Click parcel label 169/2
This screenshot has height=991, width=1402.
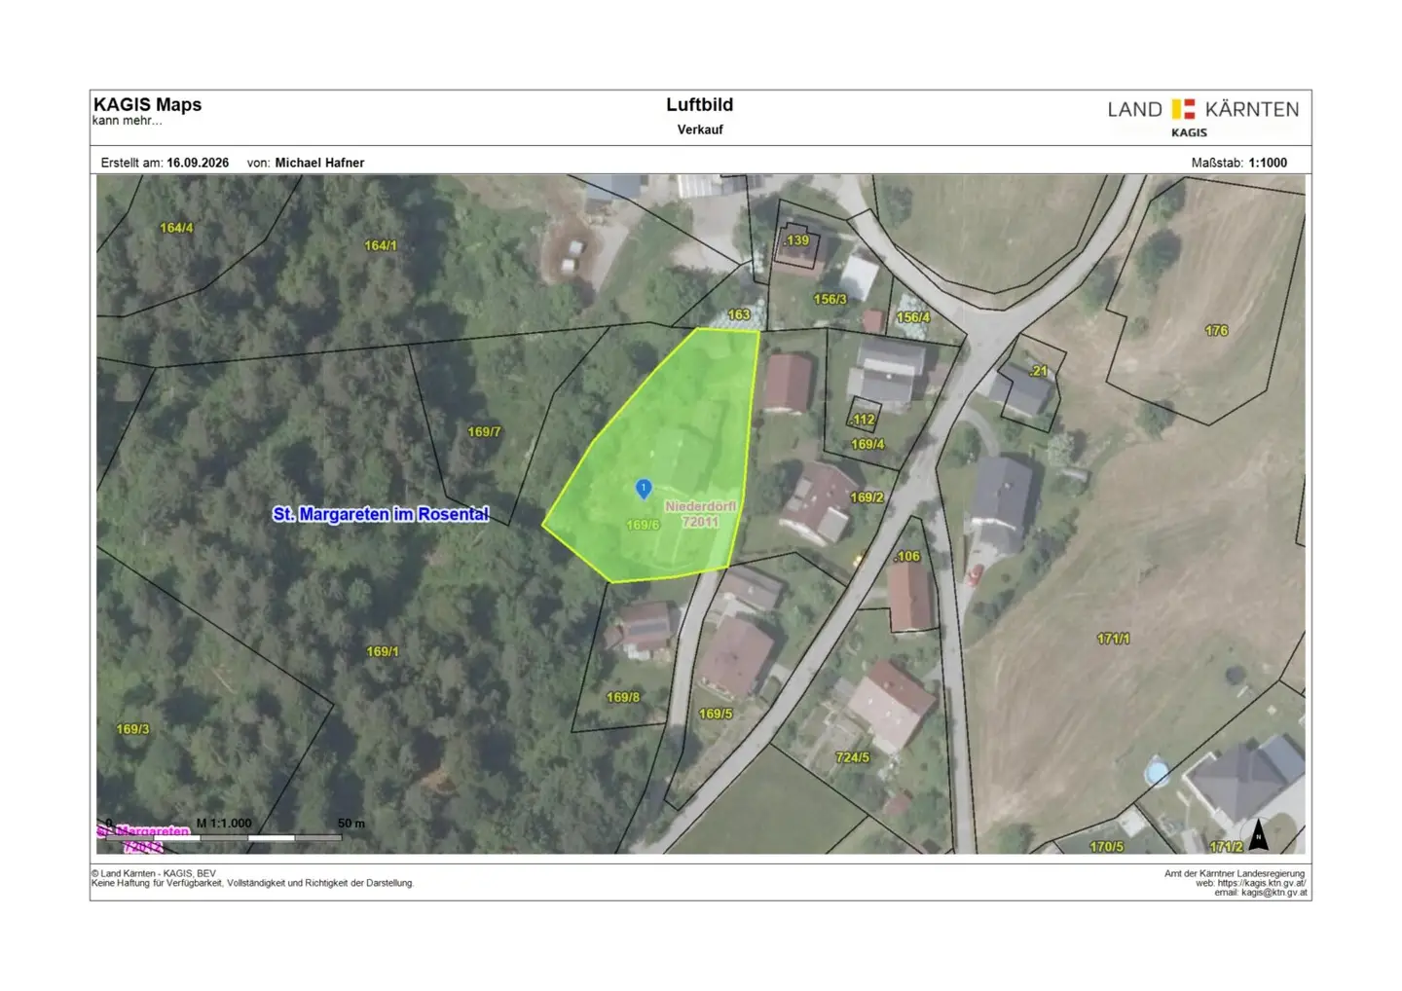867,497
